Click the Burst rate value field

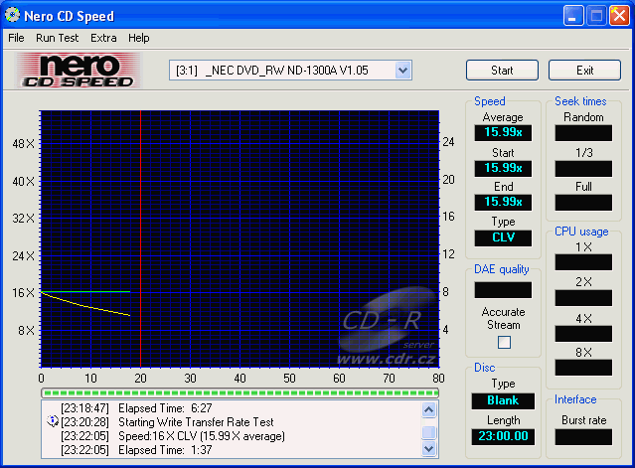coord(583,437)
